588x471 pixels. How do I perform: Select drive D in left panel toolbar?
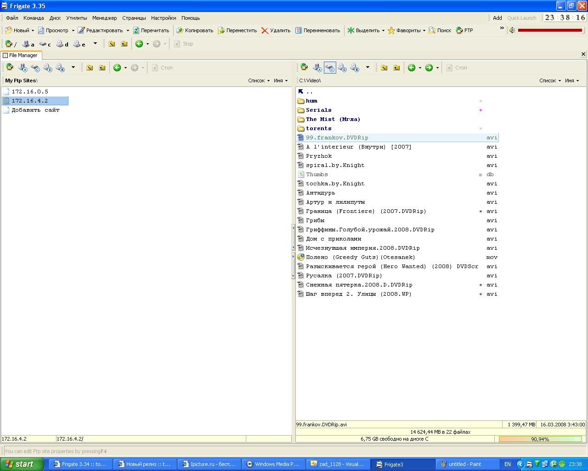(48, 68)
